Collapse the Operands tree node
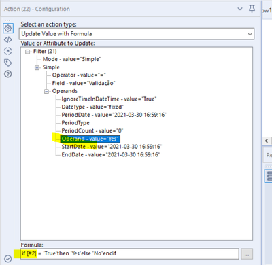The image size is (272, 265). [x=46, y=92]
